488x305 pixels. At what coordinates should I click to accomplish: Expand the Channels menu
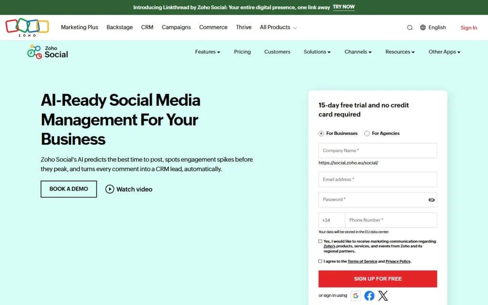pos(358,51)
